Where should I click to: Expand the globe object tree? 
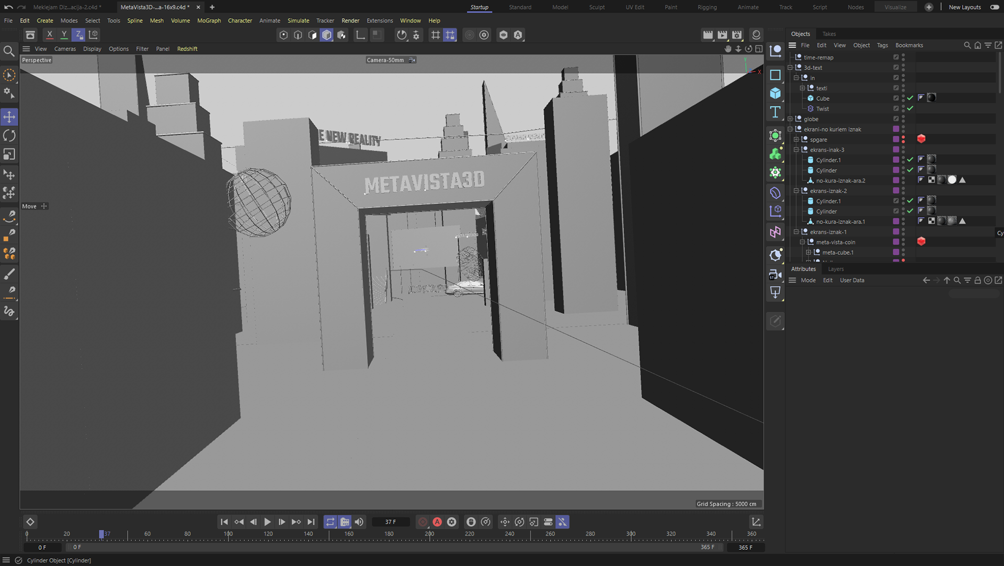coord(790,119)
